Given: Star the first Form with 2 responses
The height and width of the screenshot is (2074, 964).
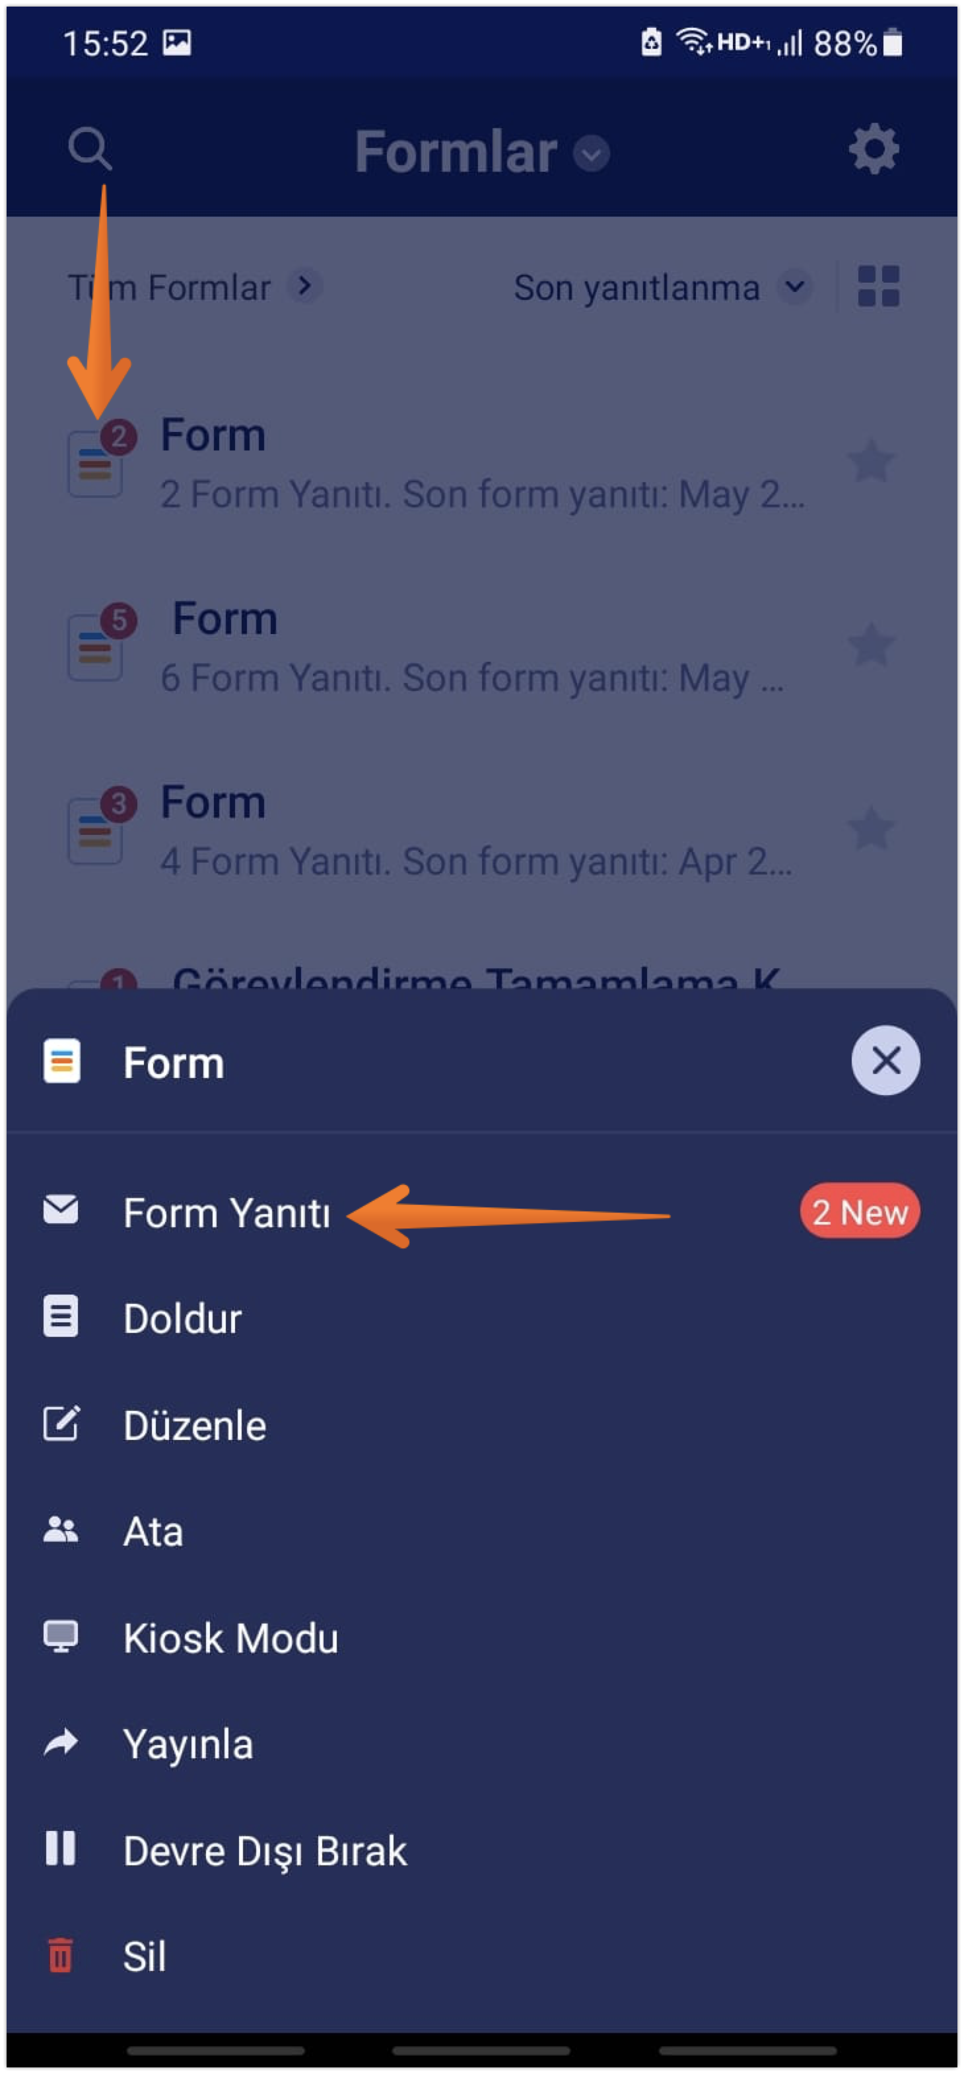Looking at the screenshot, I should pyautogui.click(x=872, y=462).
